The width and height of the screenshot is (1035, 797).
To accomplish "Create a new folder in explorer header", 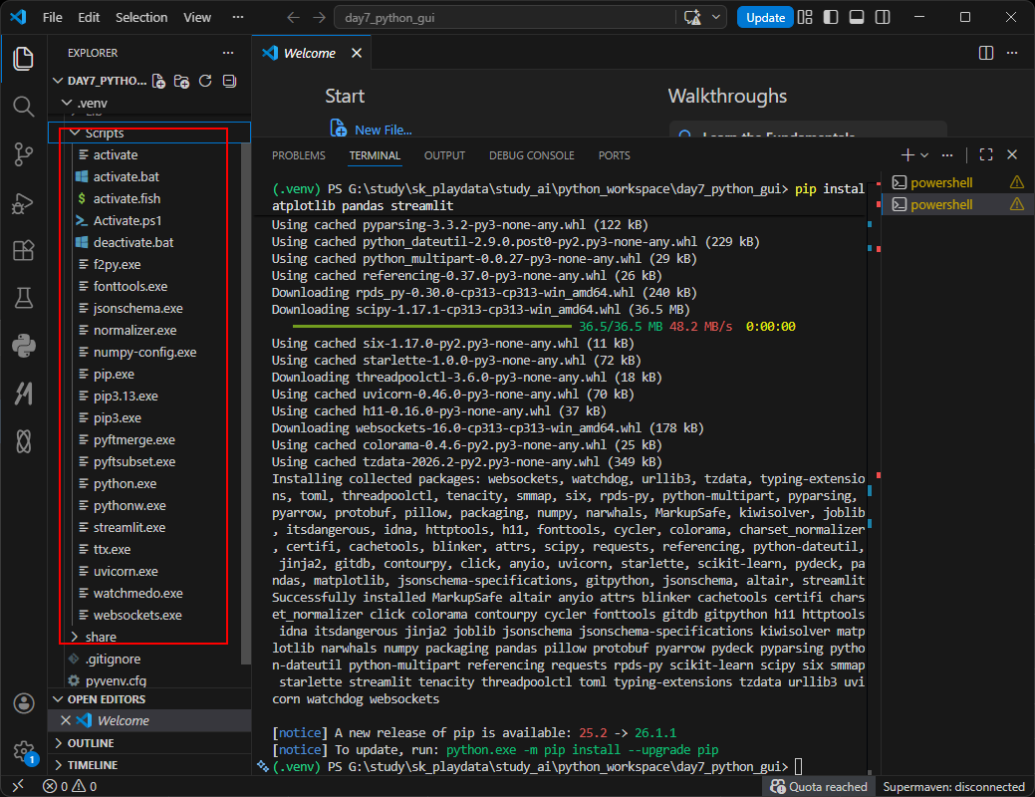I will pyautogui.click(x=181, y=81).
